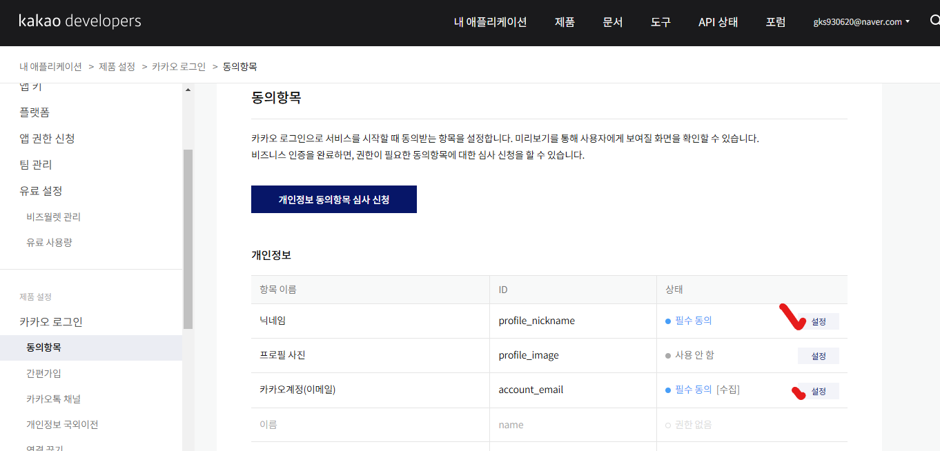Click the 필수 동의 [수집] status text
The image size is (940, 451).
pyautogui.click(x=707, y=390)
